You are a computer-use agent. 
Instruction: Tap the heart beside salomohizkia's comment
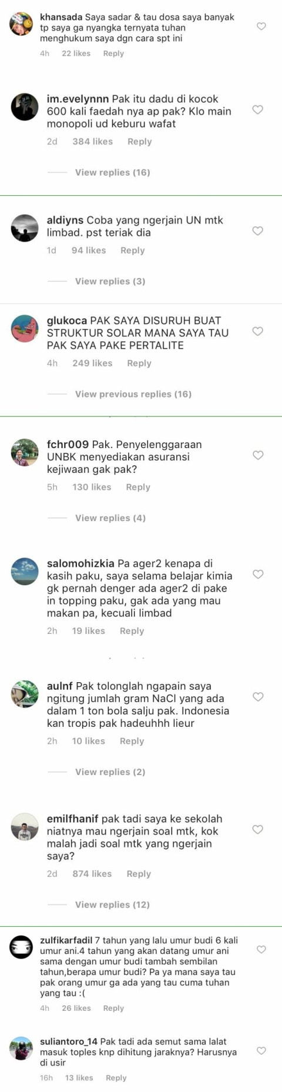click(257, 574)
